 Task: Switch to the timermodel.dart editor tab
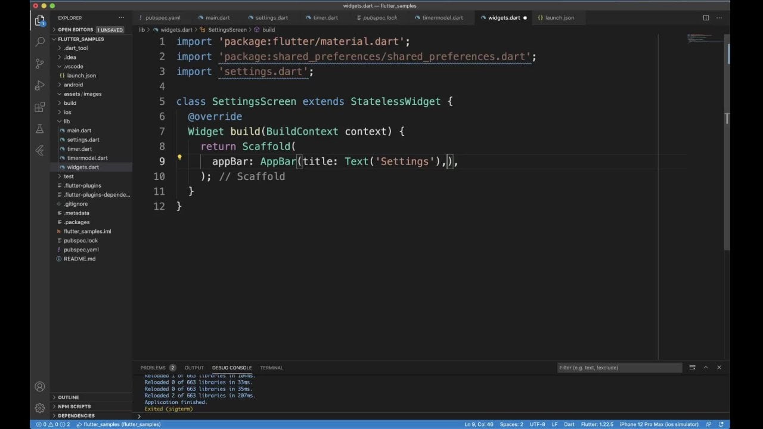(442, 18)
